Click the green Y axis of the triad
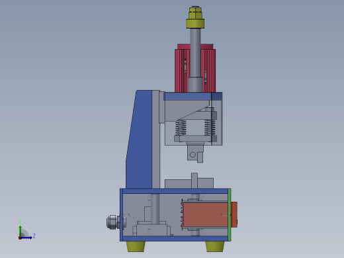This screenshot has width=344, height=258. (20, 231)
